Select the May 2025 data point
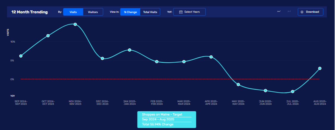Viewport: 335px width, 130px height. pyautogui.click(x=238, y=84)
